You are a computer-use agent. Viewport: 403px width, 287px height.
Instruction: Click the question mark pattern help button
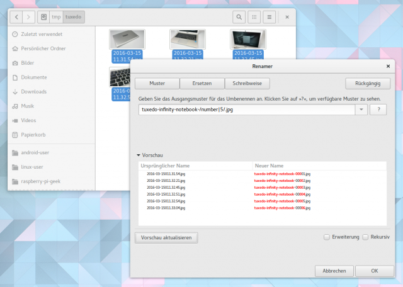pyautogui.click(x=378, y=110)
